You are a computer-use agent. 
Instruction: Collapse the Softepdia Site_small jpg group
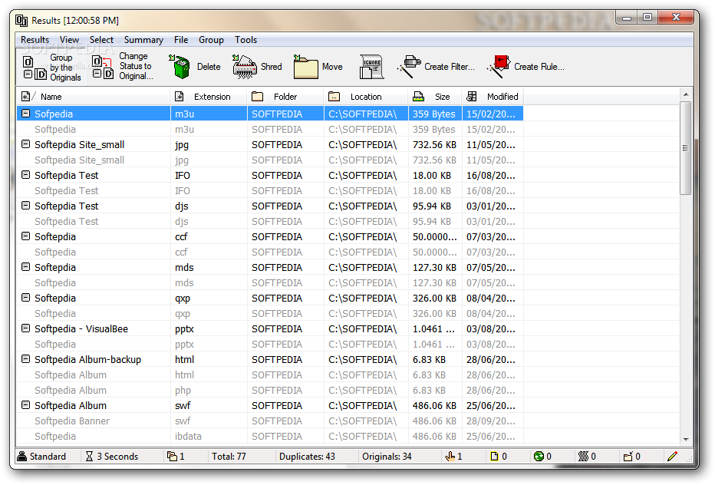point(26,144)
